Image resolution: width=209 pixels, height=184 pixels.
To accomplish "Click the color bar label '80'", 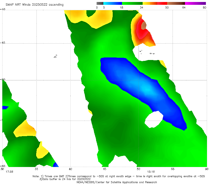I will (x=204, y=7).
